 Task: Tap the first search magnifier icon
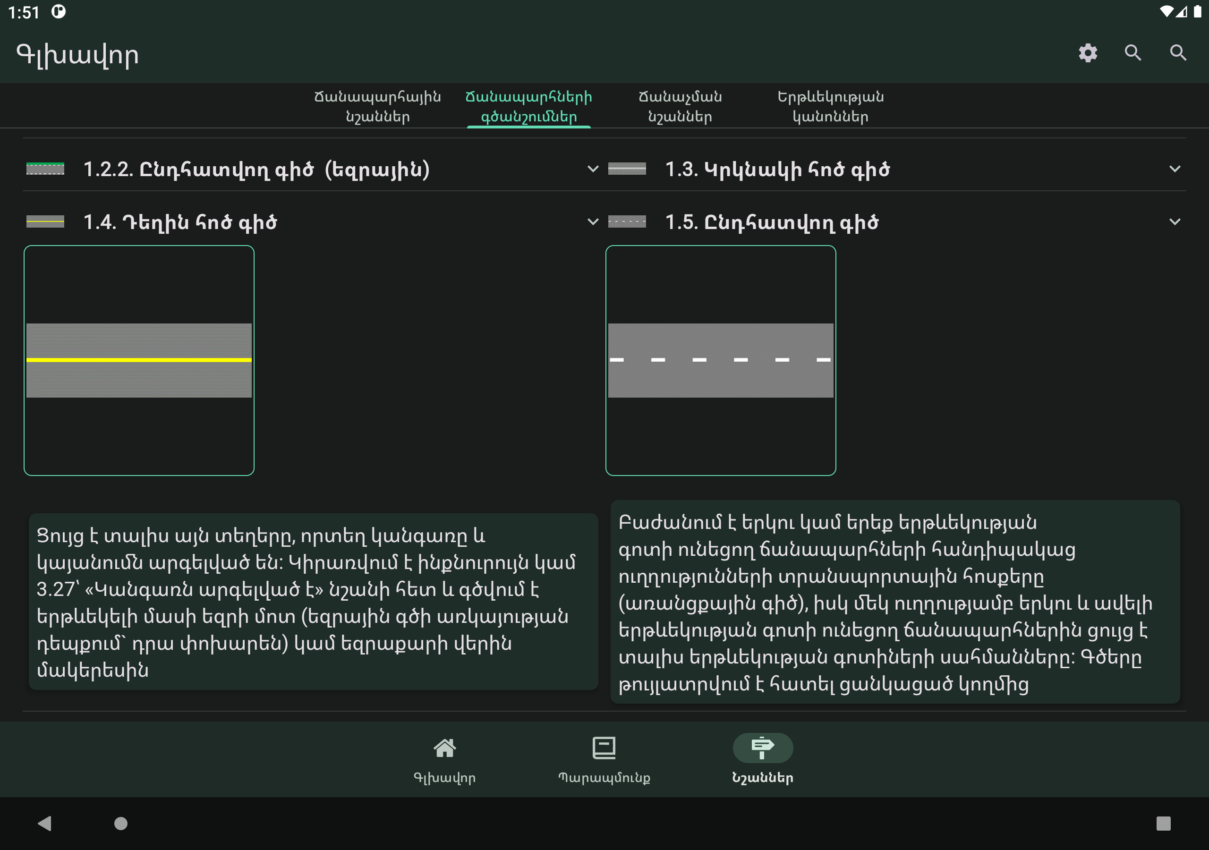click(1133, 53)
